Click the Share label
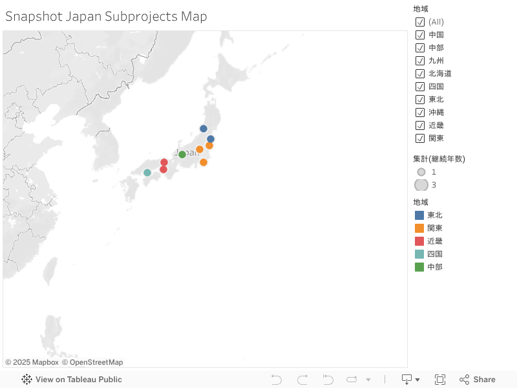The height and width of the screenshot is (388, 517). point(484,380)
